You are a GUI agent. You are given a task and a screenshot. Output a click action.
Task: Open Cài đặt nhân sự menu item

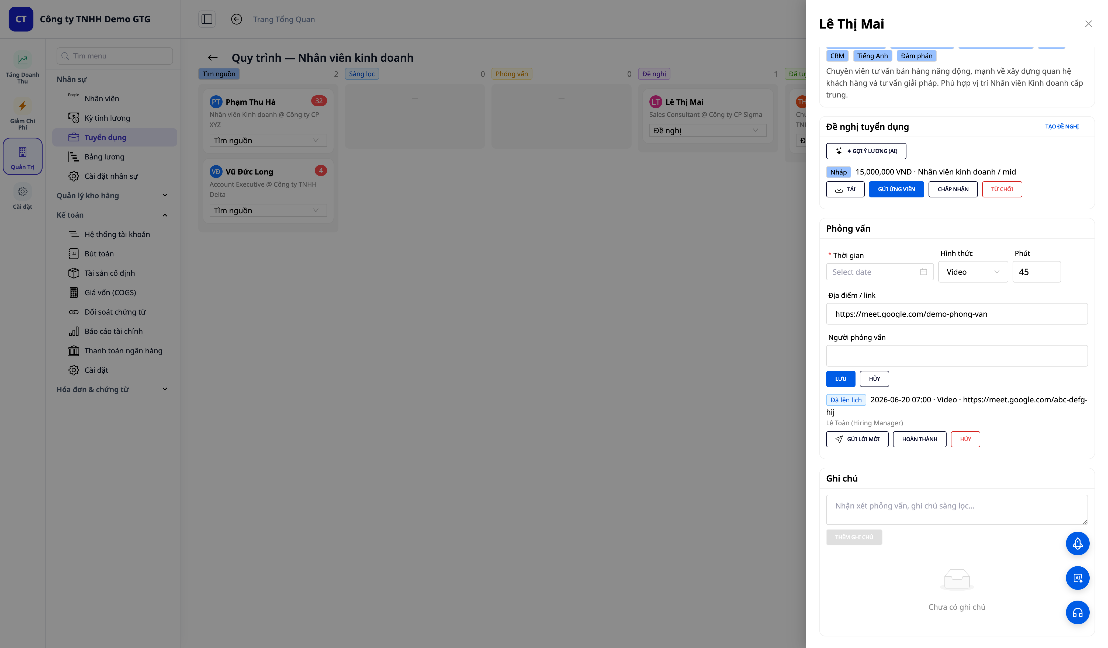[x=114, y=176]
